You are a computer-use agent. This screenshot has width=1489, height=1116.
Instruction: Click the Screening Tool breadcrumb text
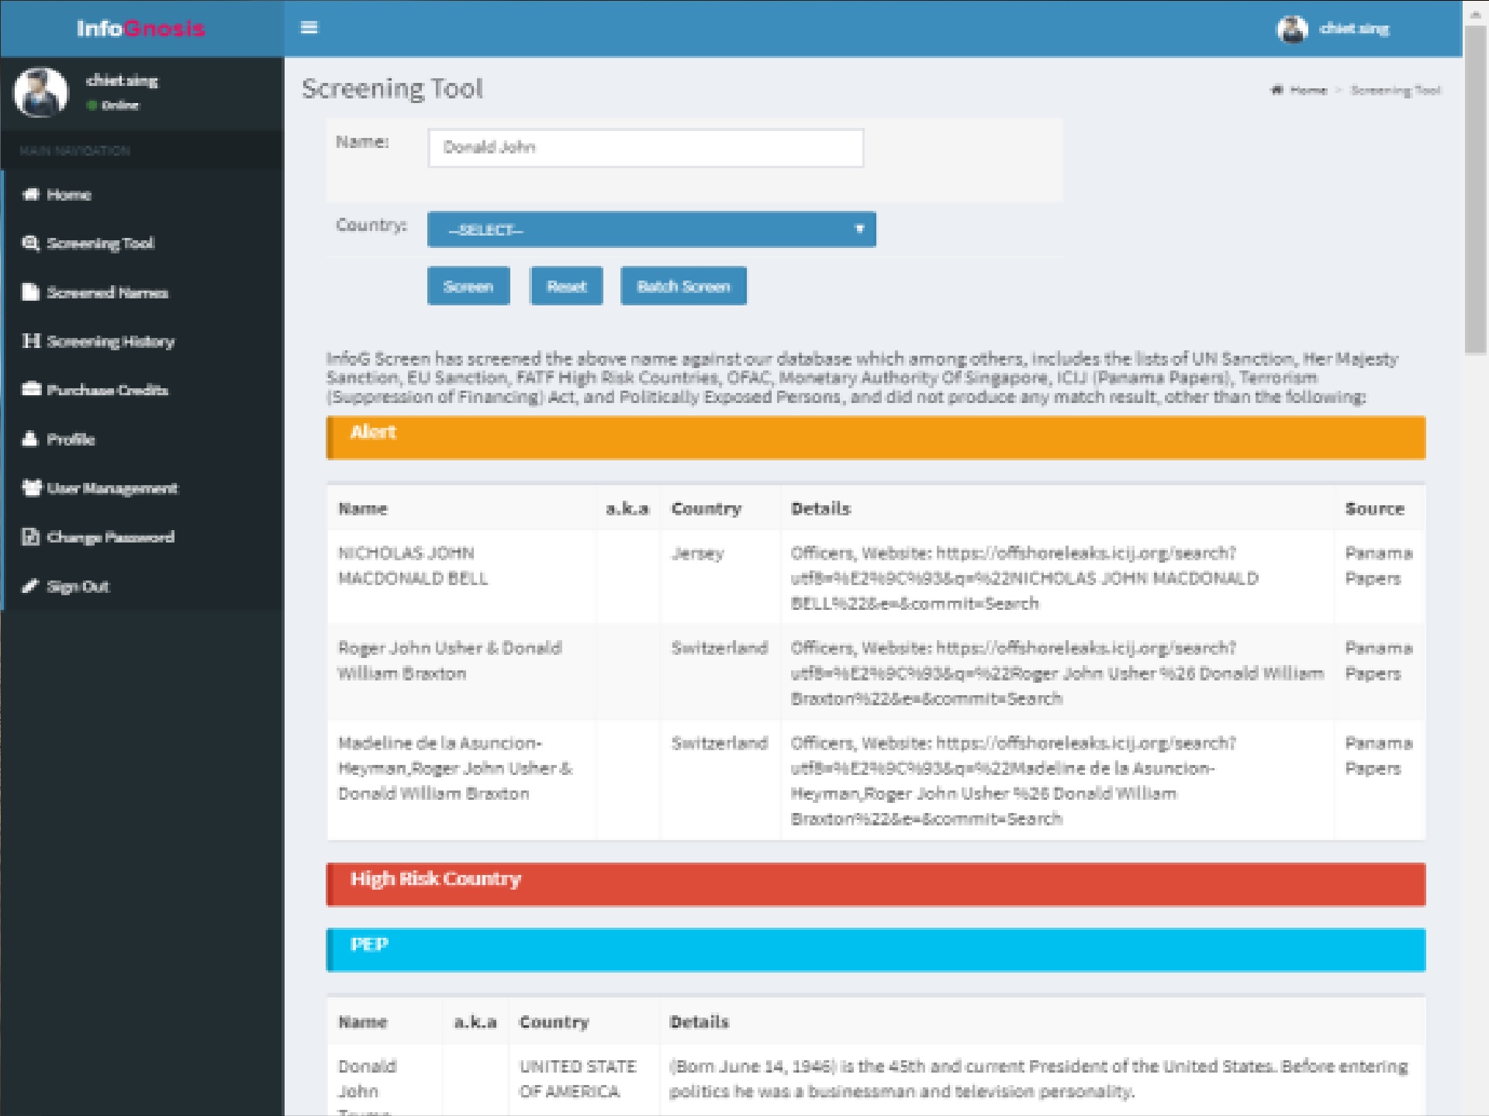[1395, 90]
